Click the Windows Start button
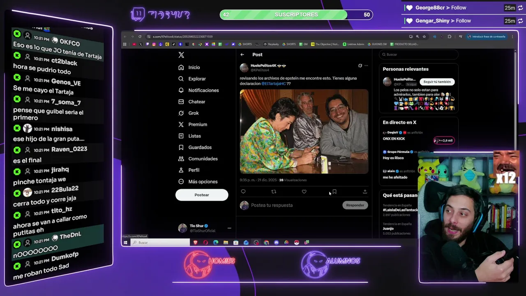 [x=125, y=243]
